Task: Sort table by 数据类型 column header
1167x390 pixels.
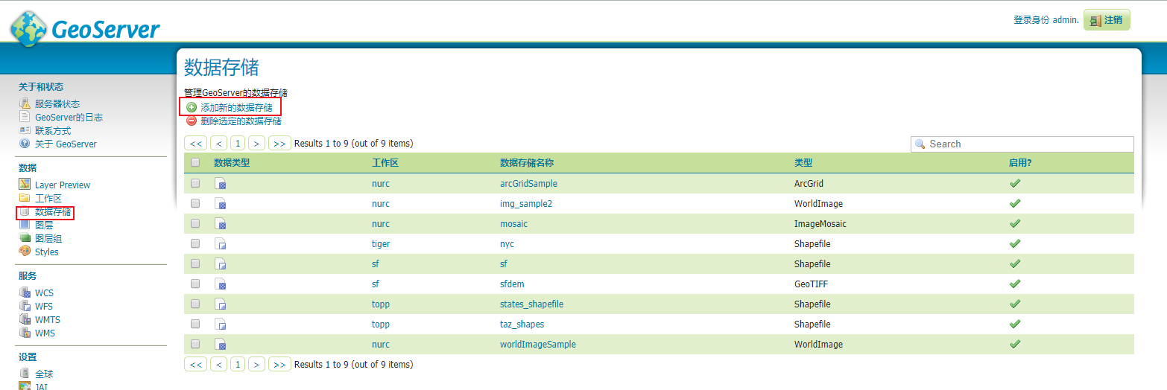Action: pos(232,162)
